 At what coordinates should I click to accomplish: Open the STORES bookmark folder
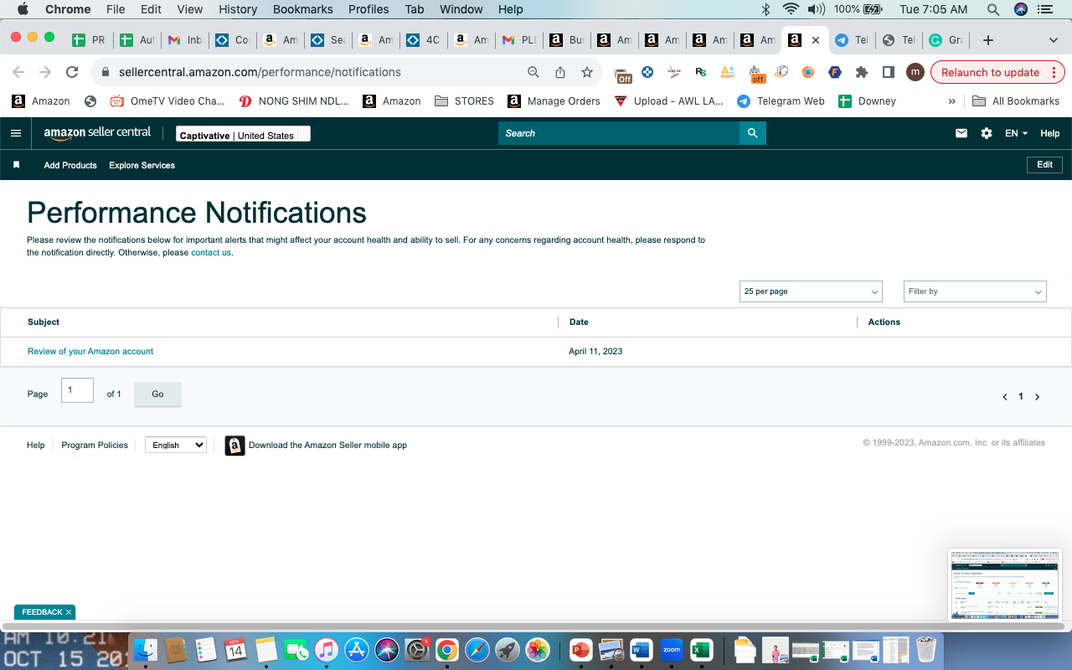click(465, 101)
